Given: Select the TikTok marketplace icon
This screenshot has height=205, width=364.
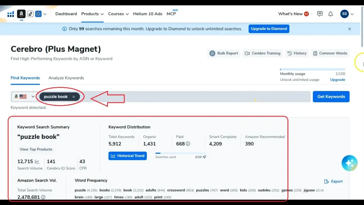Looking at the screenshot, I should tap(30, 14).
